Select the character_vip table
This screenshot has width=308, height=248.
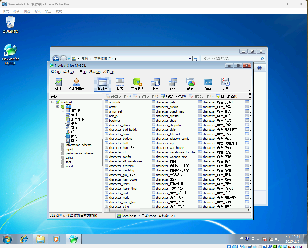(163, 143)
